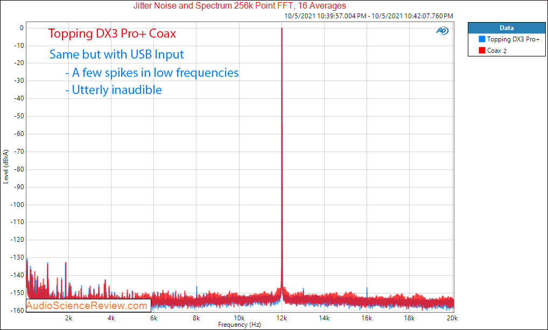This screenshot has width=548, height=330.
Task: Click the -160 level axis tick label
Action: point(17,311)
